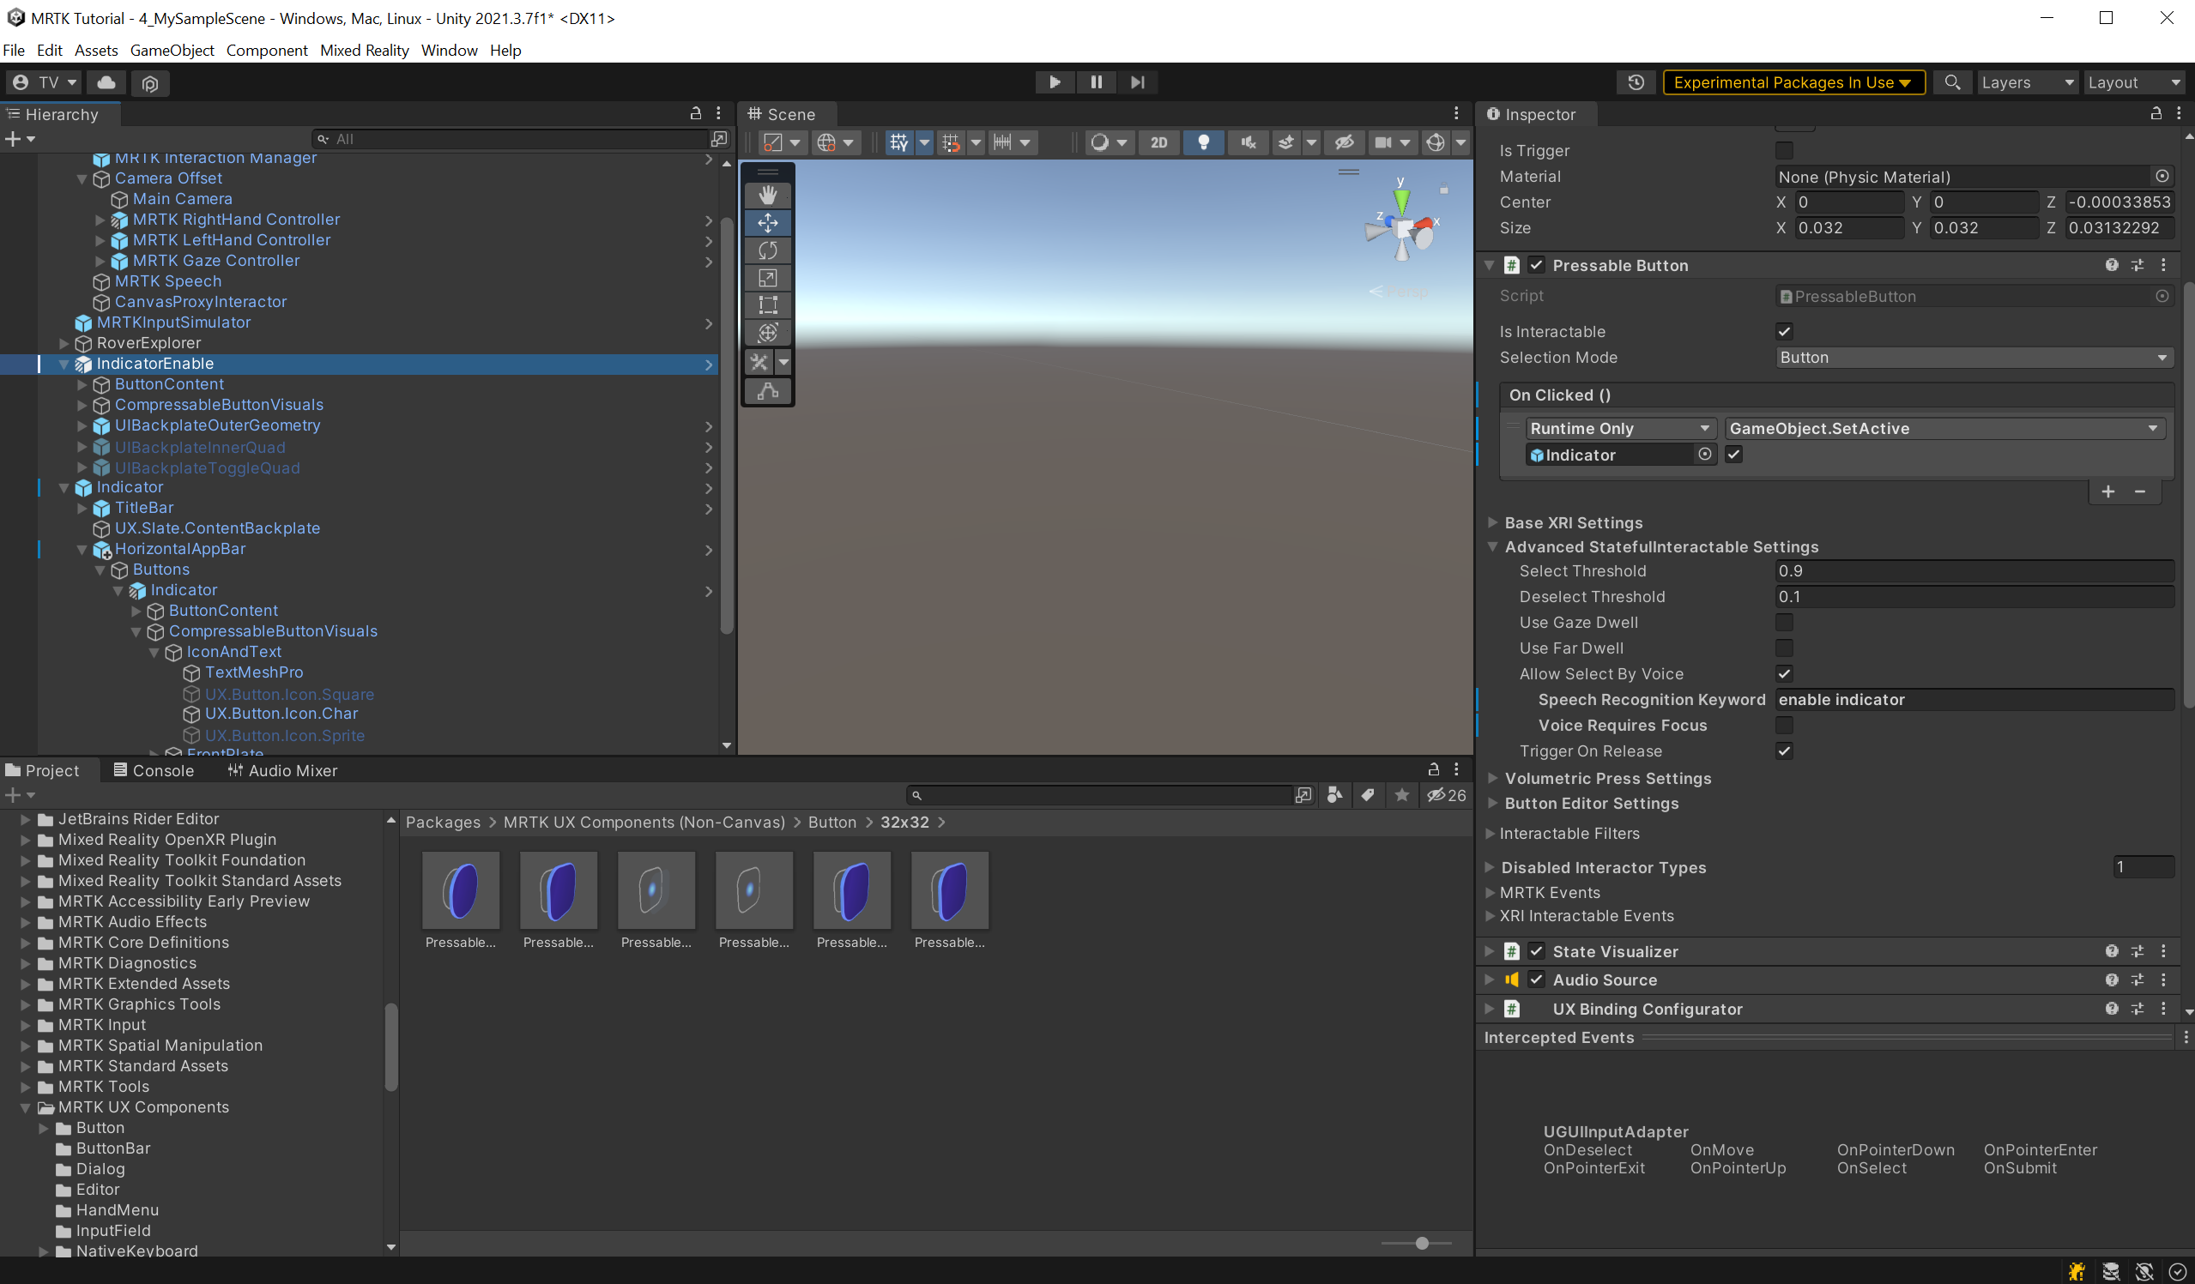Select the Scale tool in Scene toolbar
Viewport: 2195px width, 1284px height.
coord(767,278)
